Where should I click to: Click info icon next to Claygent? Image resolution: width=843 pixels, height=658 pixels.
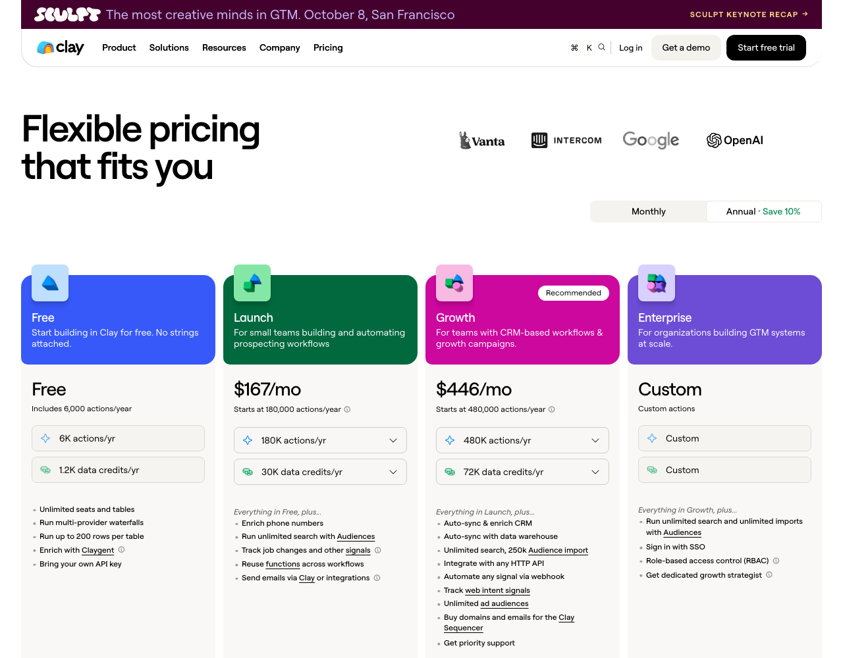pyautogui.click(x=121, y=549)
